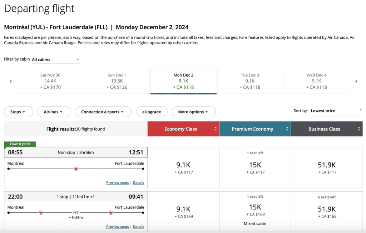Open the Filter by cabin dropdown

(x=56, y=59)
